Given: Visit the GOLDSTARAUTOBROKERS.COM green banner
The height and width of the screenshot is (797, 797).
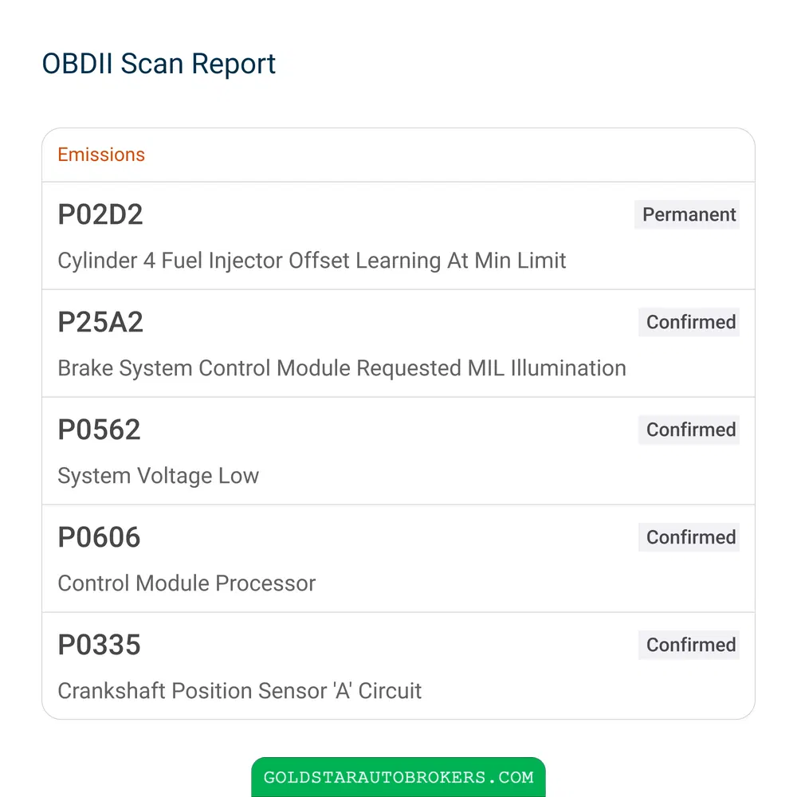Looking at the screenshot, I should click(x=398, y=776).
